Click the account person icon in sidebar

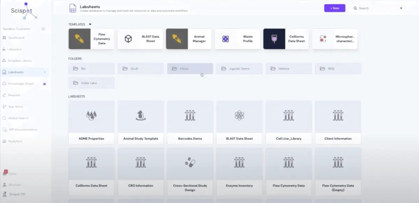point(5,185)
